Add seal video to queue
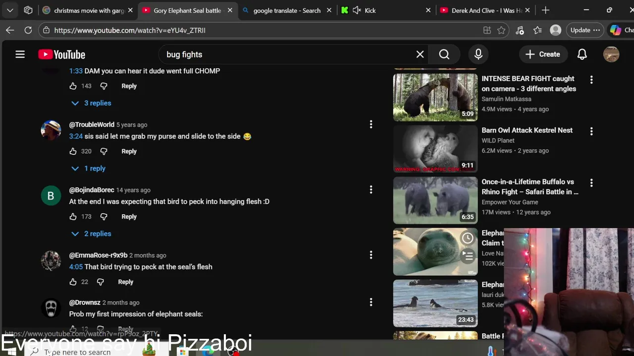The width and height of the screenshot is (634, 356). point(468,256)
